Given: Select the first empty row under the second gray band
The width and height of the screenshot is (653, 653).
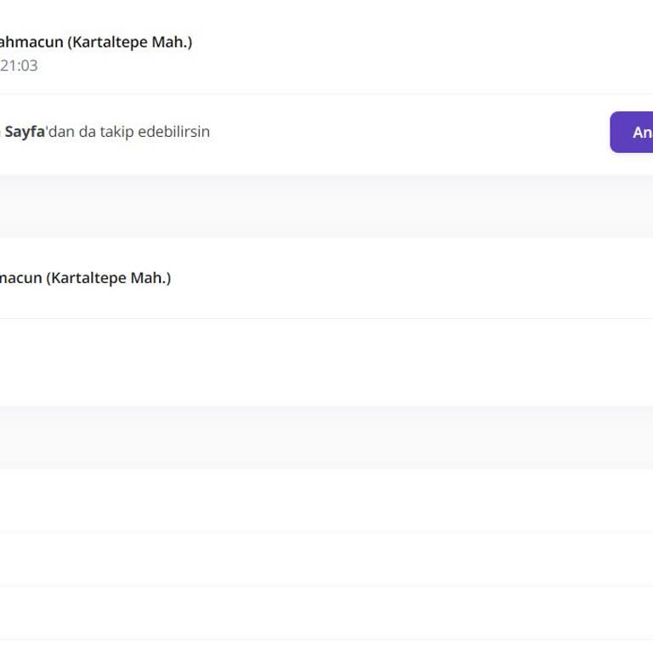Looking at the screenshot, I should tap(326, 500).
